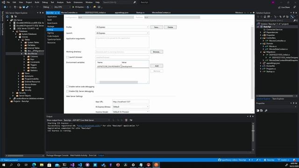Image resolution: width=299 pixels, height=168 pixels.
Task: Refresh the SQL Server Object Explorer
Action: click(7, 17)
